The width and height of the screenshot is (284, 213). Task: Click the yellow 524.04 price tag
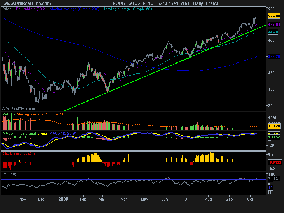pyautogui.click(x=274, y=16)
